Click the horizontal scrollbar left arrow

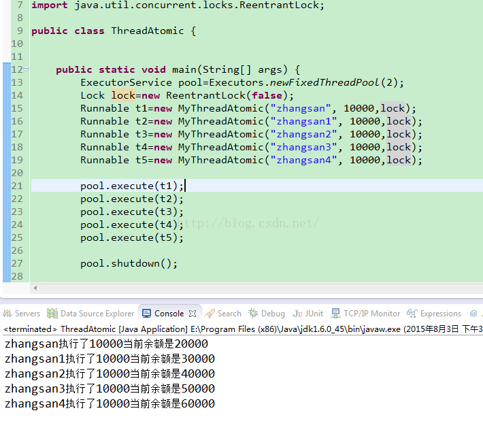35,288
